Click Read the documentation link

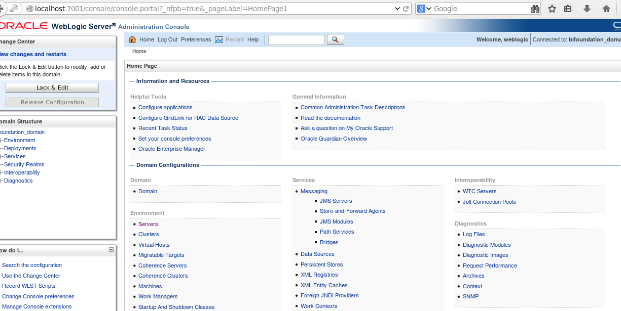coord(331,118)
